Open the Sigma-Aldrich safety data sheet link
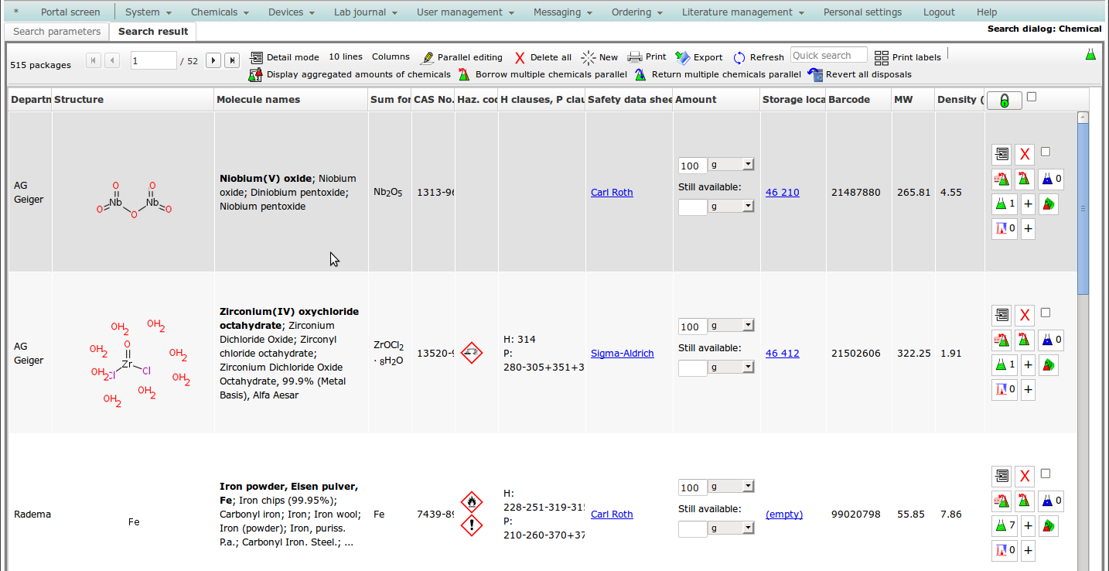 [622, 354]
